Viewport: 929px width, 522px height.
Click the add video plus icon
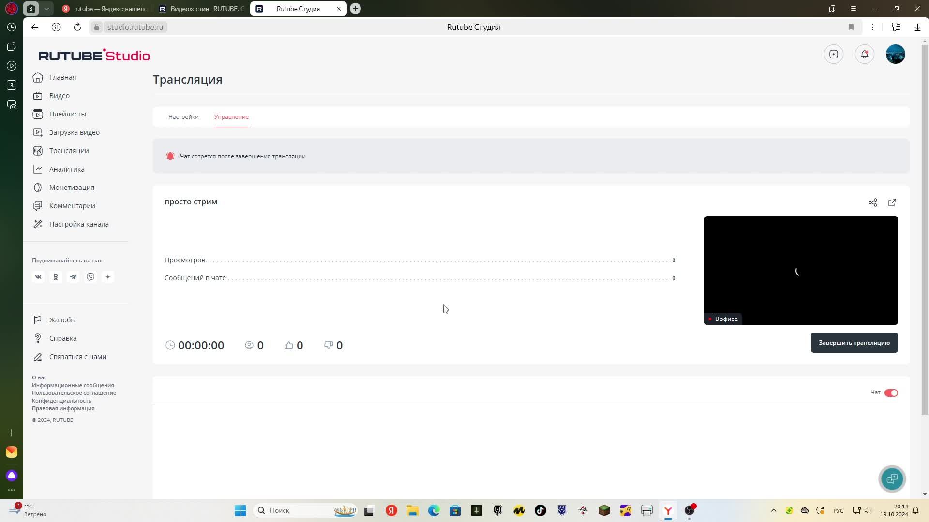[x=833, y=54]
